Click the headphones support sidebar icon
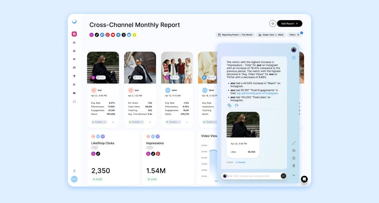The width and height of the screenshot is (379, 203). [x=74, y=101]
